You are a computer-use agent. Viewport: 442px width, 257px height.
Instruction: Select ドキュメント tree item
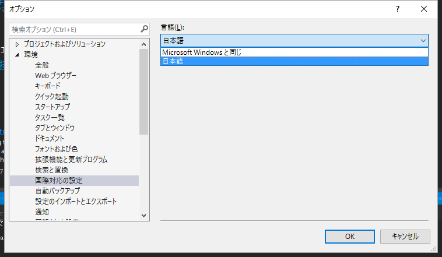click(x=50, y=138)
